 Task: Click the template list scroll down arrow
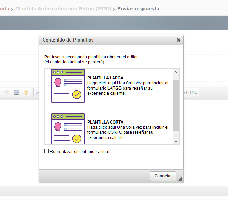click(176, 141)
